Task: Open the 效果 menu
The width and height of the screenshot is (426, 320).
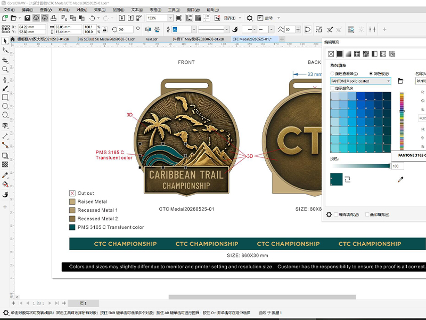Action: click(x=100, y=10)
